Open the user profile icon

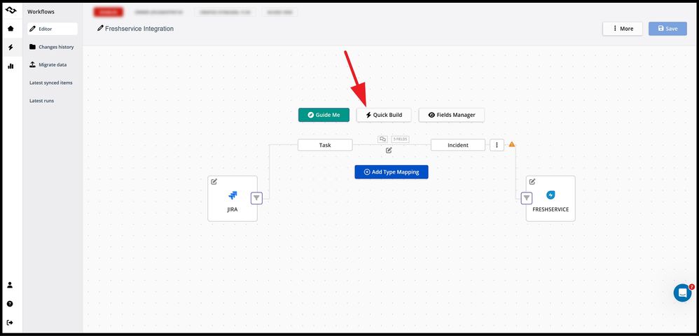[x=10, y=285]
